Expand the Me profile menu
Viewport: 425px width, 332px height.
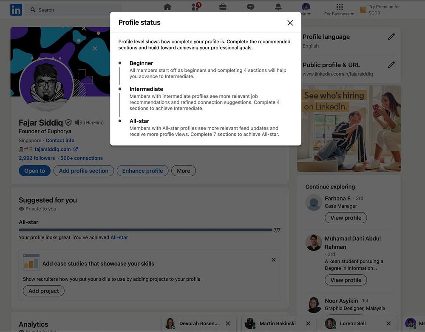pos(306,9)
